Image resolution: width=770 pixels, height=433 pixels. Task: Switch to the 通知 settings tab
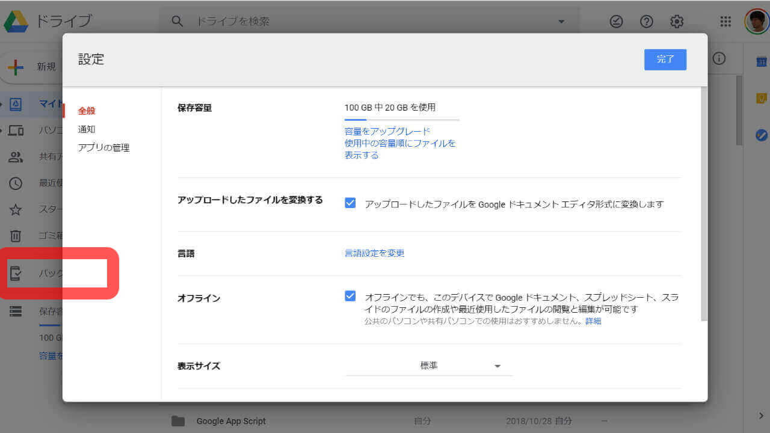(87, 129)
